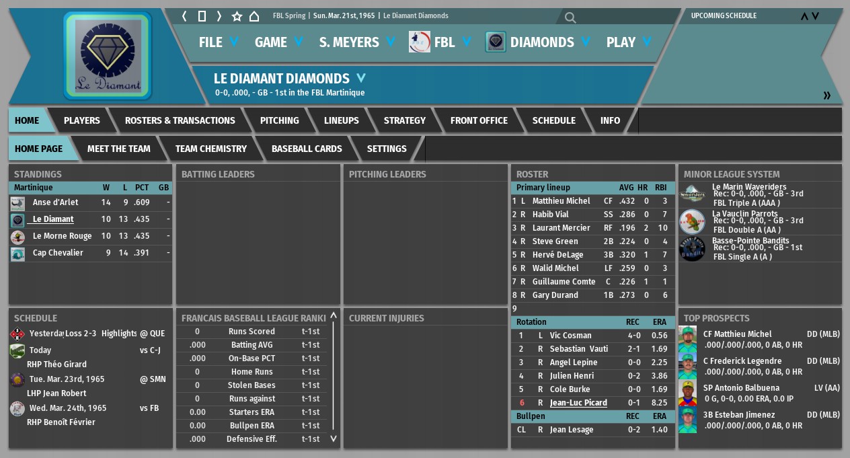Switch to the PITCHING tab
850x458 pixels.
click(279, 120)
